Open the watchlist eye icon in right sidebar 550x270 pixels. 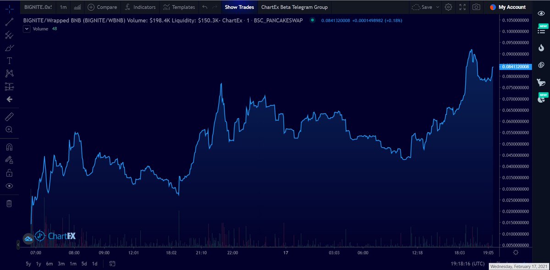[541, 13]
